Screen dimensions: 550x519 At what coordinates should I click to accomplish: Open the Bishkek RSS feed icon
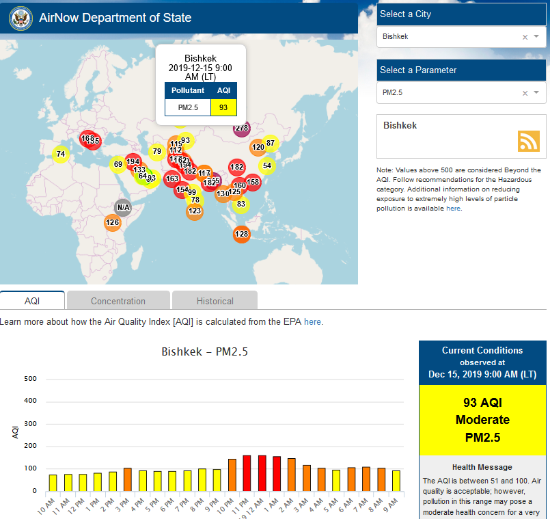pos(528,141)
